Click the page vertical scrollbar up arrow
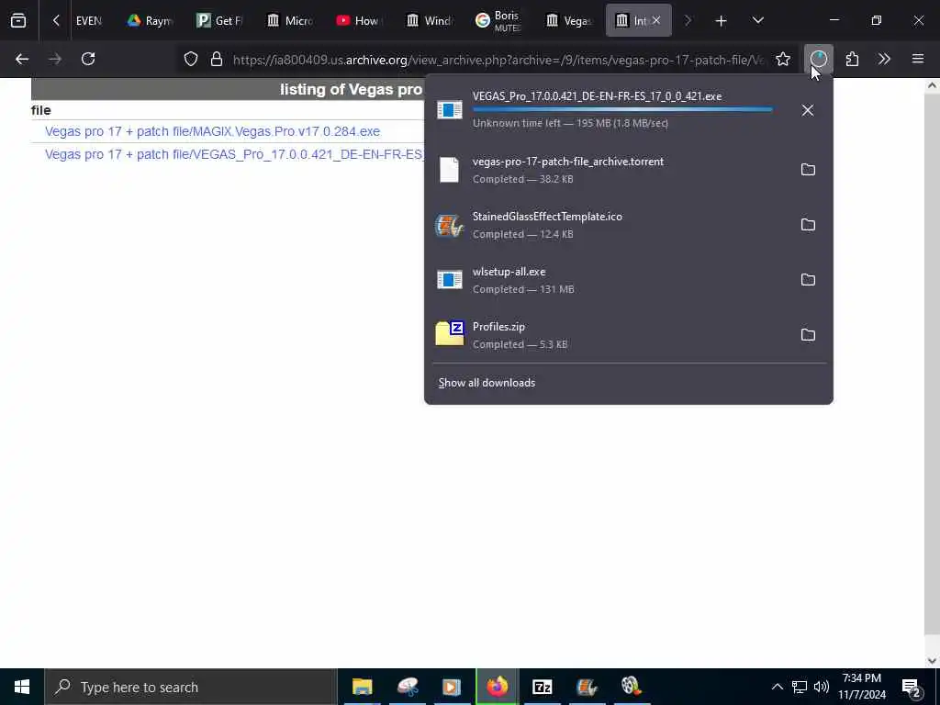The height and width of the screenshot is (705, 940). (x=932, y=85)
